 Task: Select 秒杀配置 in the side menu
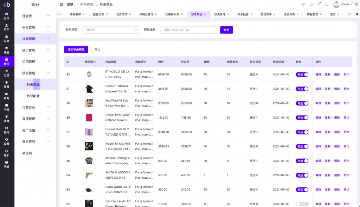[x=33, y=96]
